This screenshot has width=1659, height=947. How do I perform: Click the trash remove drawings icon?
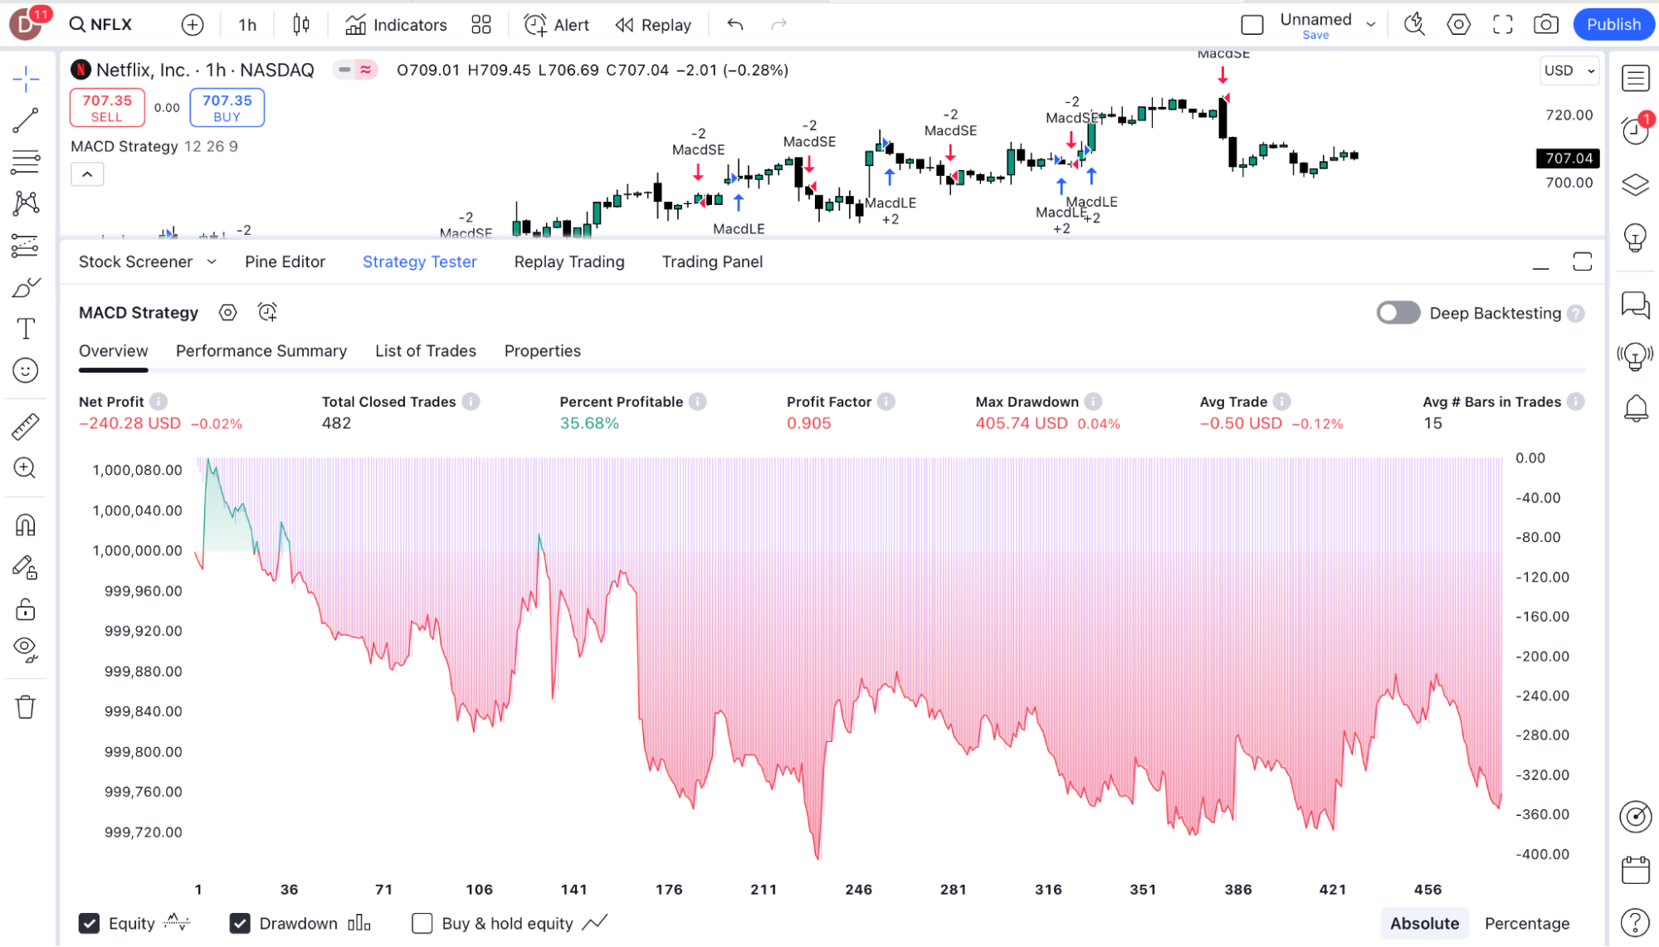coord(26,707)
